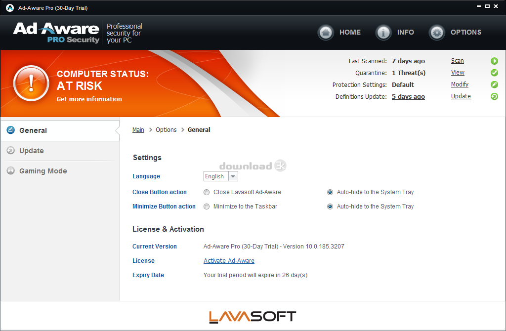The height and width of the screenshot is (331, 506).
Task: Click the Update definitions link
Action: click(x=461, y=96)
